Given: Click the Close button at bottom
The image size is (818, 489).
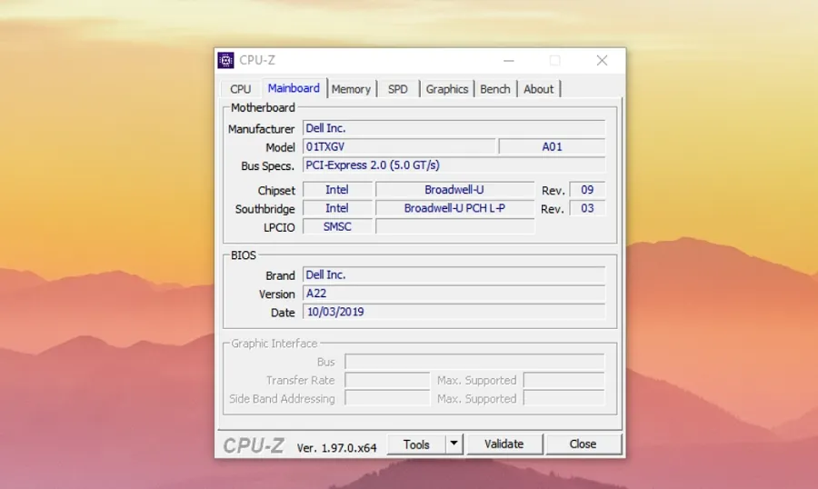Looking at the screenshot, I should 583,444.
